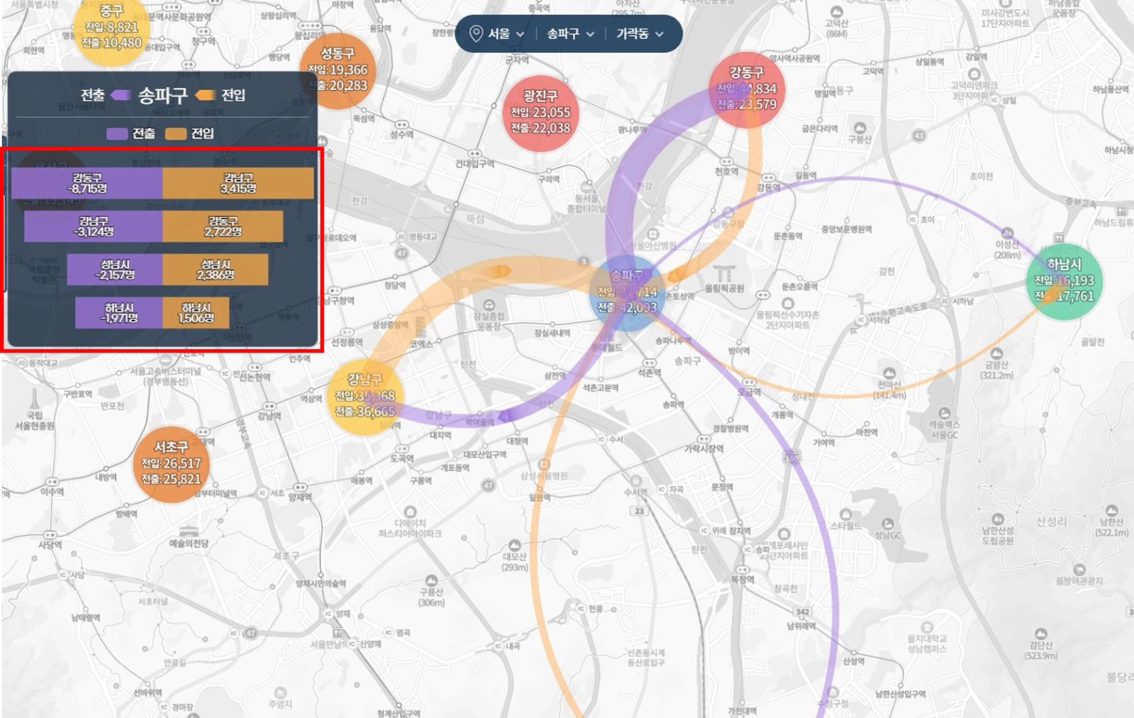Click the 구룡산 mountain icon
Viewport: 1134px width, 718px height.
431,580
